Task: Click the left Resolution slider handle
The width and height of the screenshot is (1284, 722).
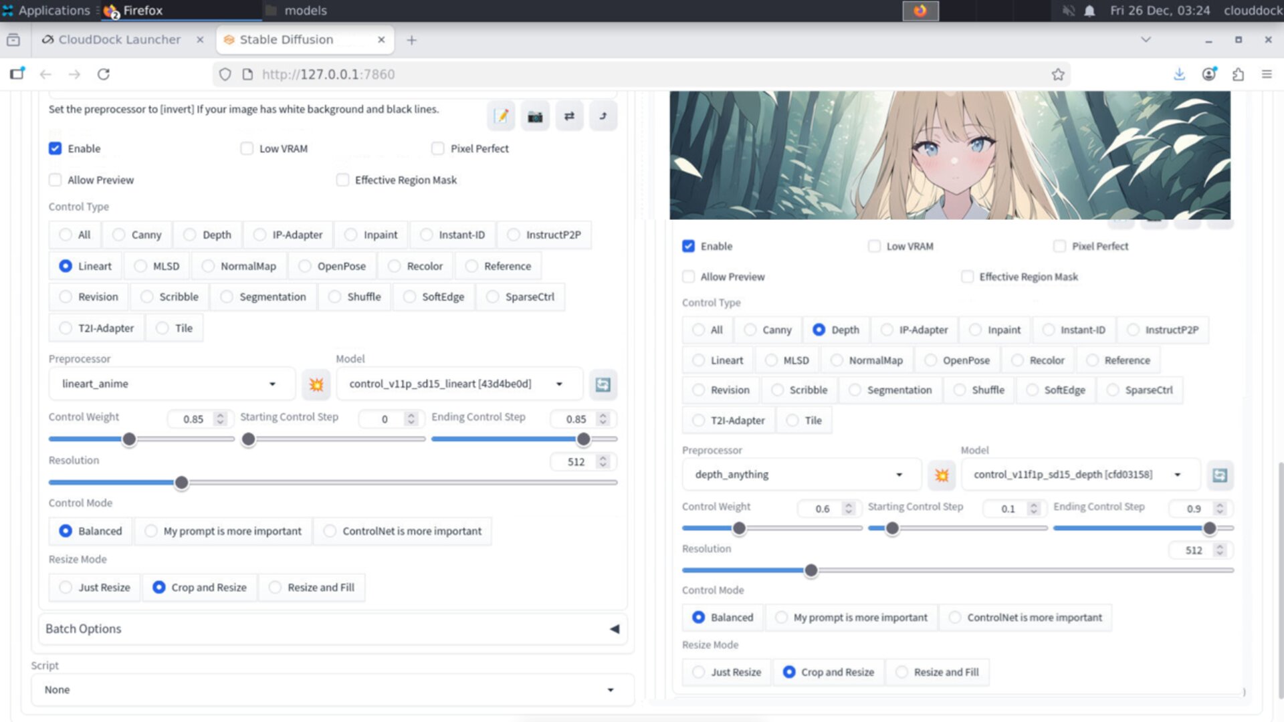Action: point(181,483)
